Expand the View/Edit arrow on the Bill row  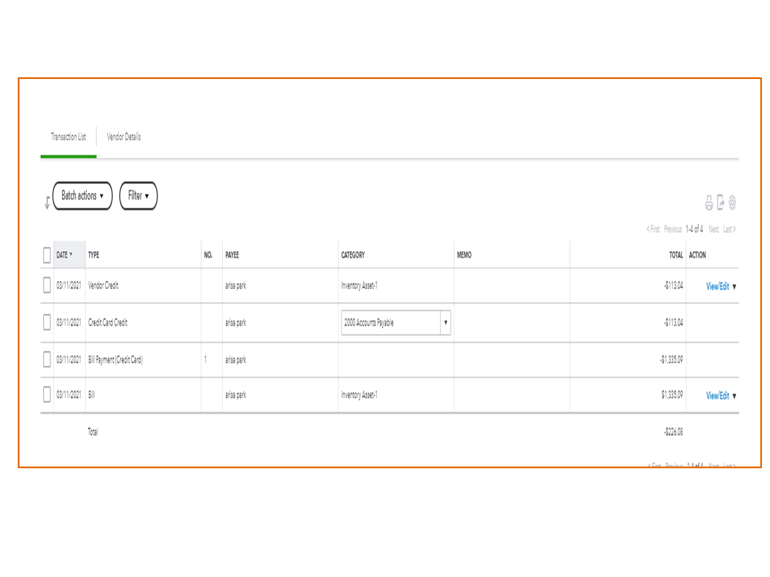pos(735,395)
